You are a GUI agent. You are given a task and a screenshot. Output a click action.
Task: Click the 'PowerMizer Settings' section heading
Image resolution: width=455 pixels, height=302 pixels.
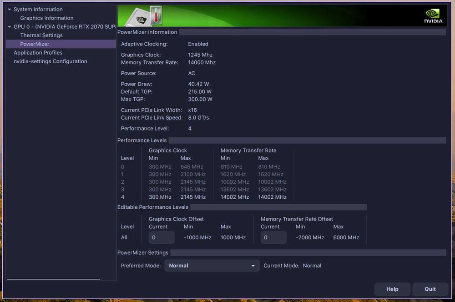(x=143, y=253)
